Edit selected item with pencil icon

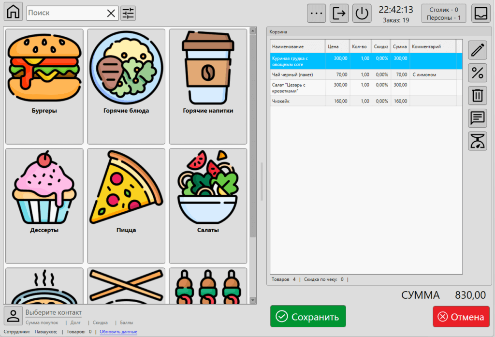[478, 50]
